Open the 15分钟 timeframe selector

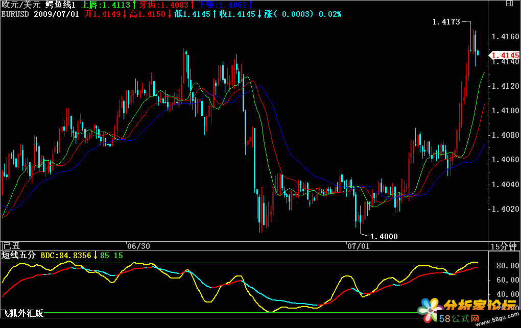[504, 246]
